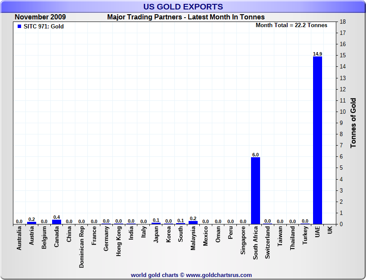Select the Canada bar
Image resolution: width=366 pixels, height=280 pixels.
pyautogui.click(x=56, y=222)
